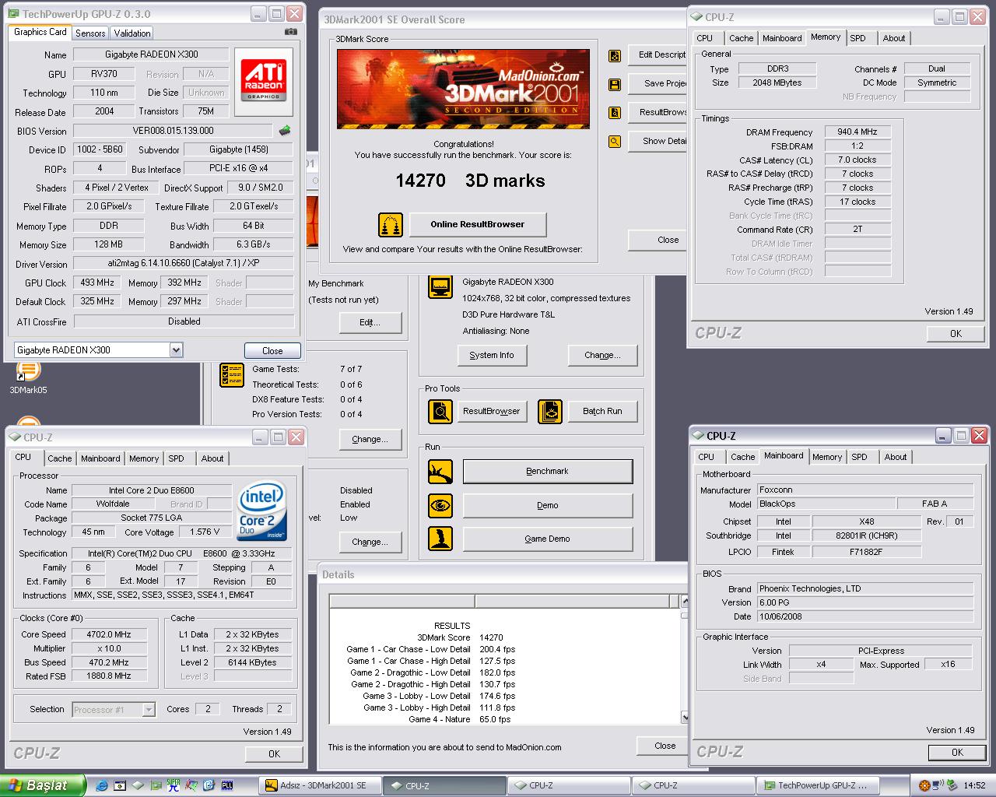Expand the Processor #1 selection dropdown
This screenshot has height=797, width=996.
[x=149, y=709]
